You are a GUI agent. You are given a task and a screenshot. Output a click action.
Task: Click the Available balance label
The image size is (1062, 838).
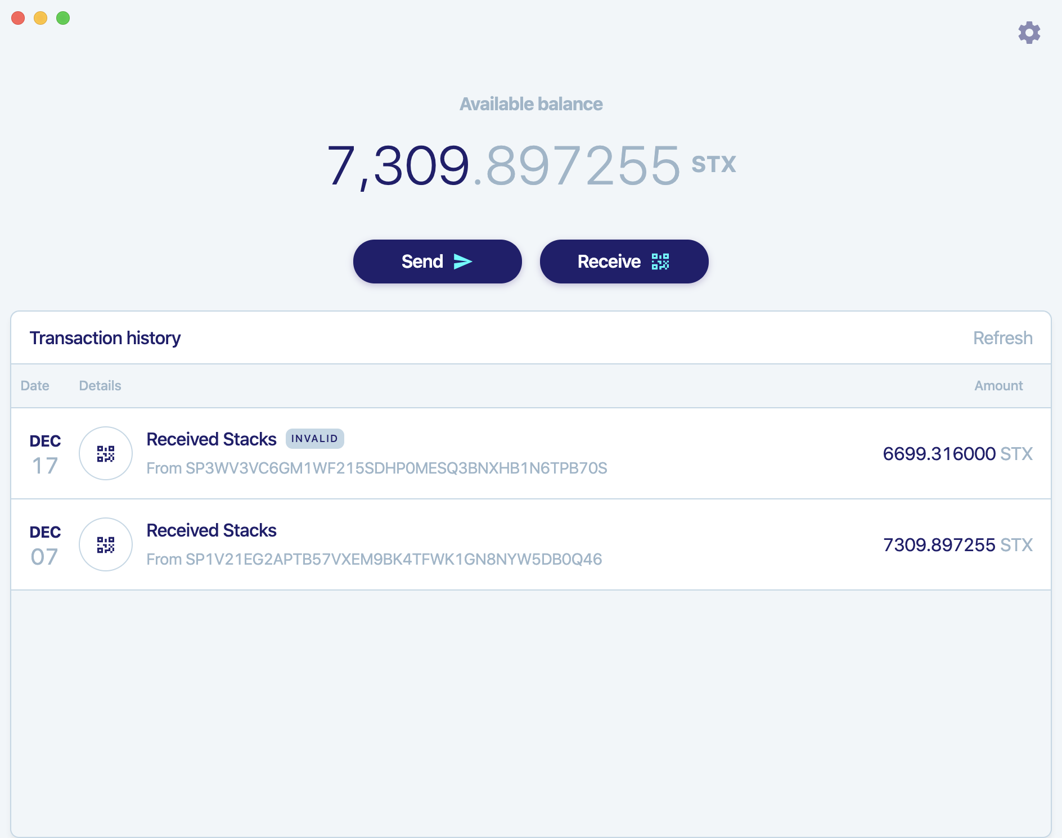tap(531, 103)
